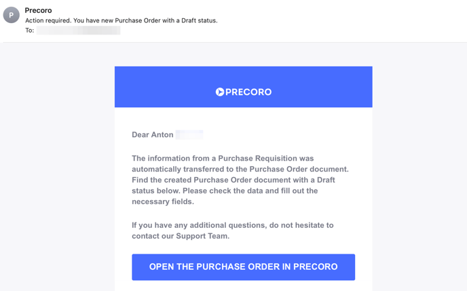Click the round P sender avatar
This screenshot has height=291, width=467.
coord(12,15)
